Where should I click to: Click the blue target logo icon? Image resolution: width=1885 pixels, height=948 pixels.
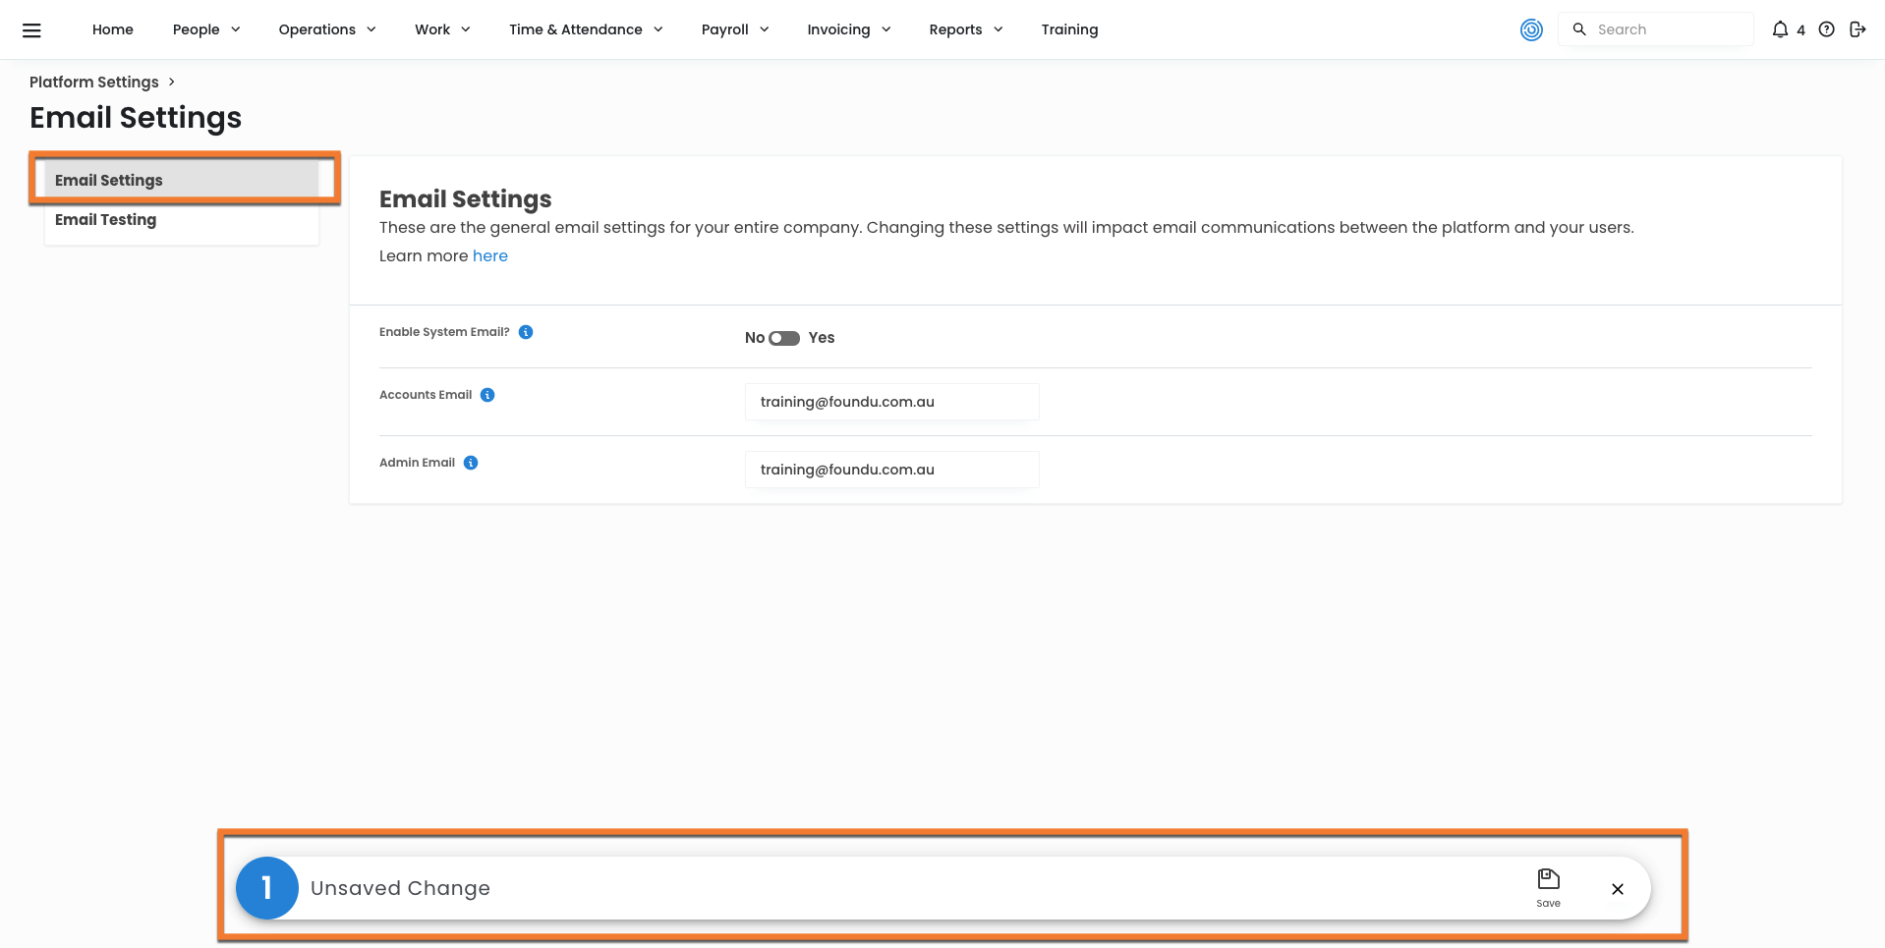click(1531, 30)
